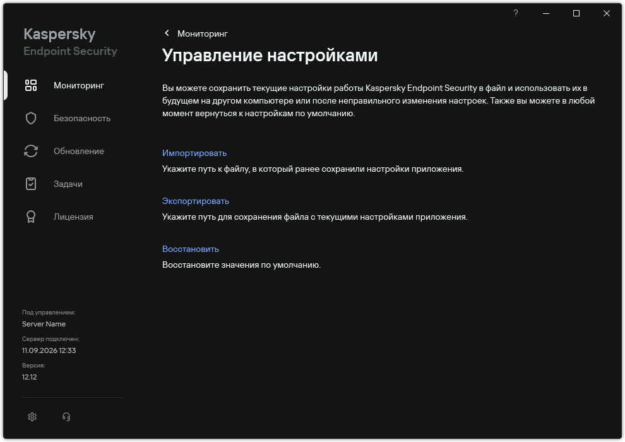This screenshot has width=625, height=442.
Task: Open settings via the gear icon
Action: pos(32,417)
